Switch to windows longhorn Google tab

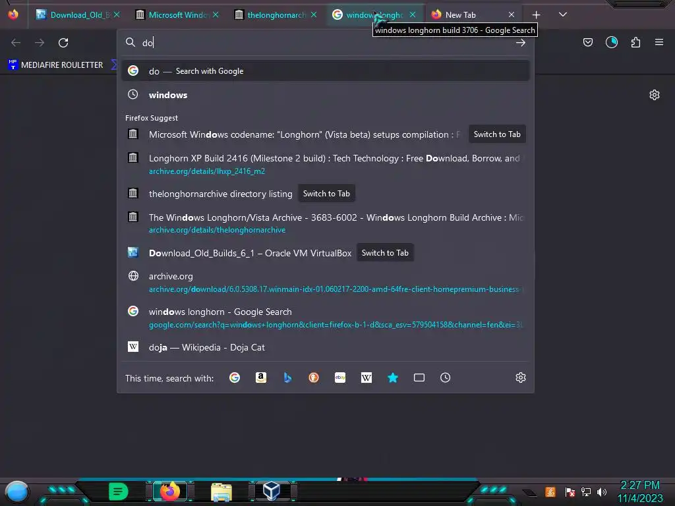(x=374, y=14)
